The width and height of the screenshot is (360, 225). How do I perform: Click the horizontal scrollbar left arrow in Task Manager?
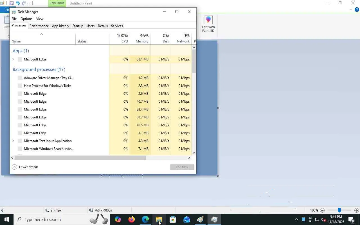(12, 158)
